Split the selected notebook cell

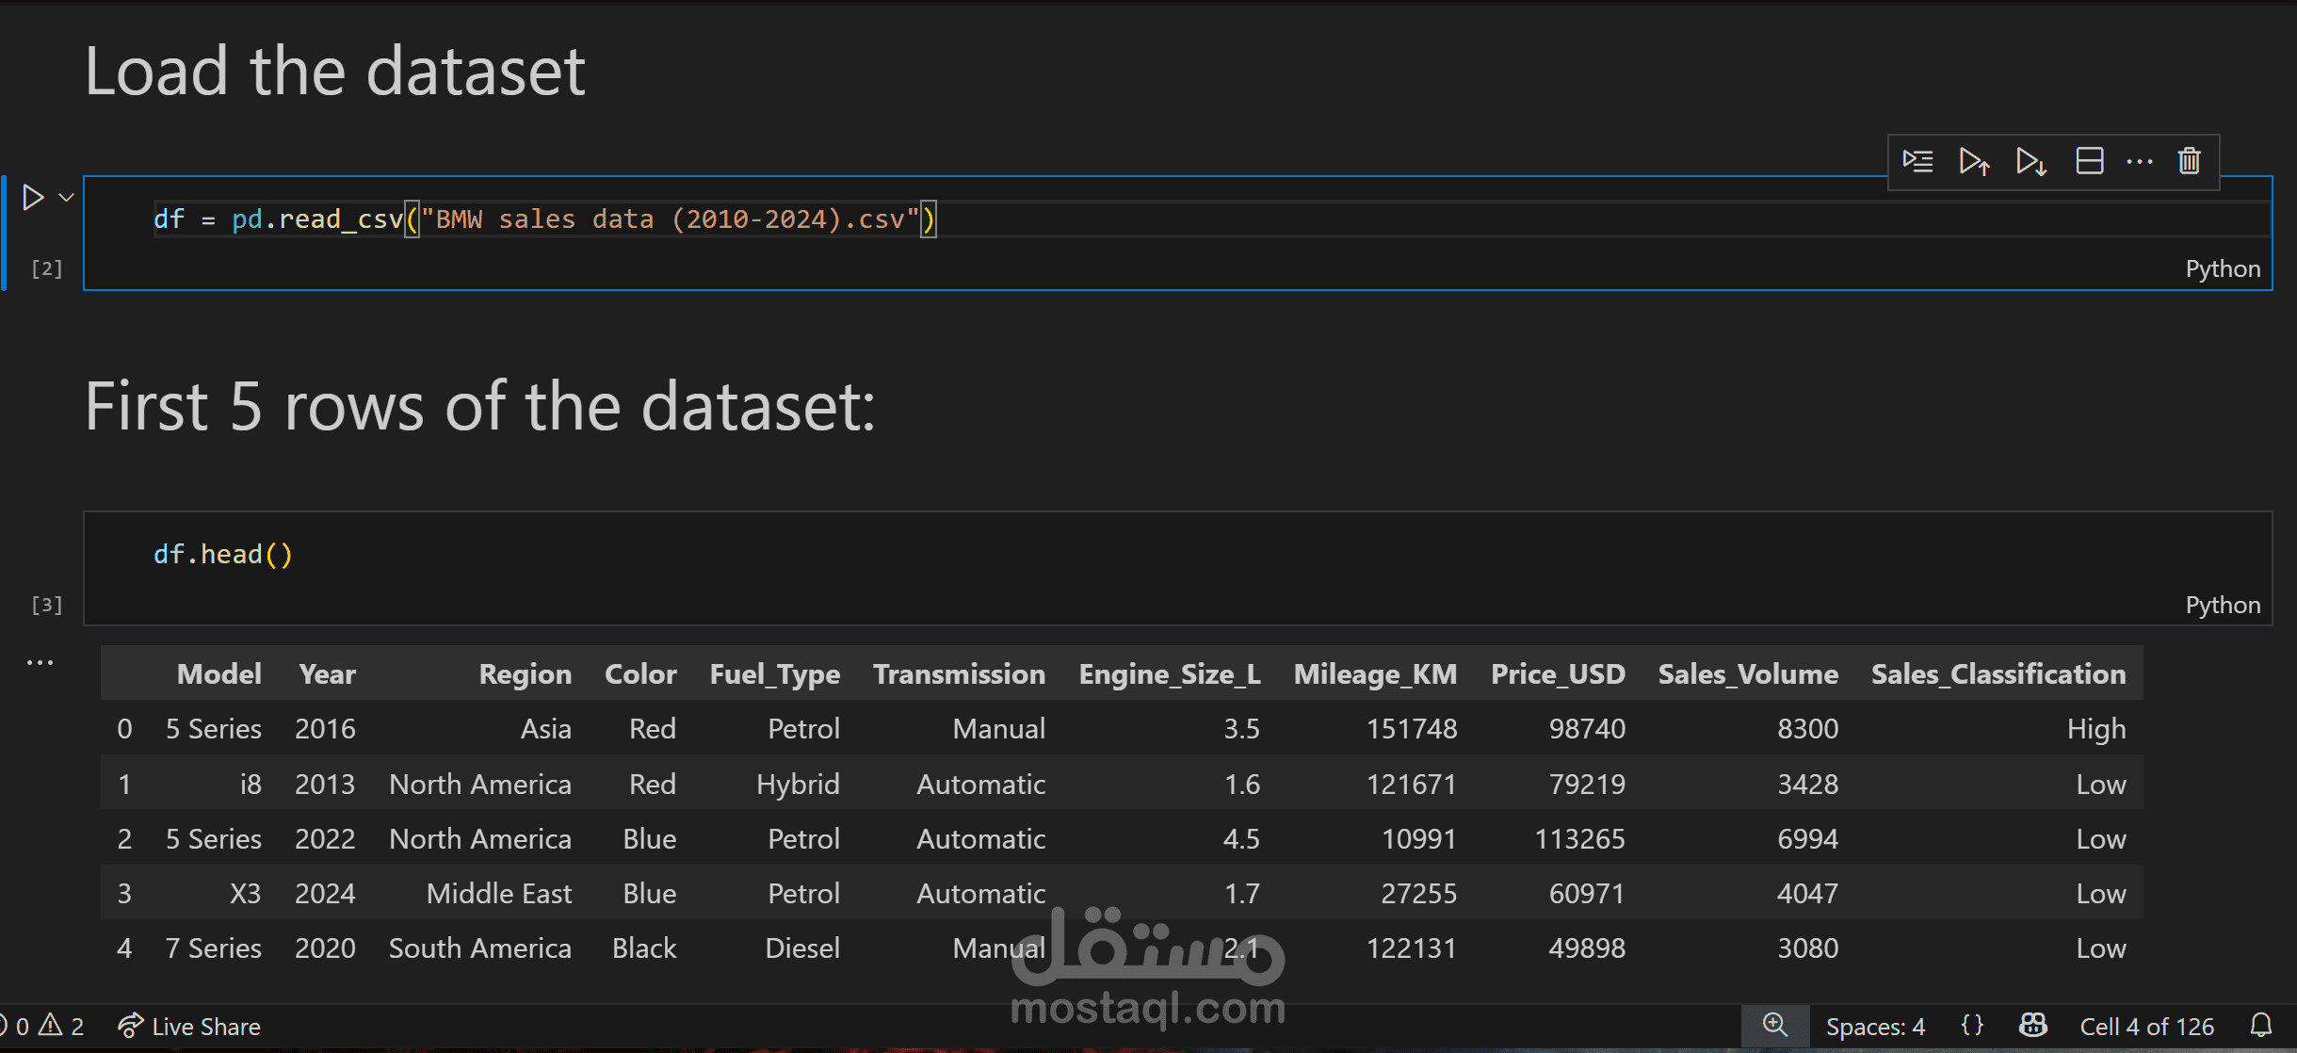pyautogui.click(x=2090, y=161)
